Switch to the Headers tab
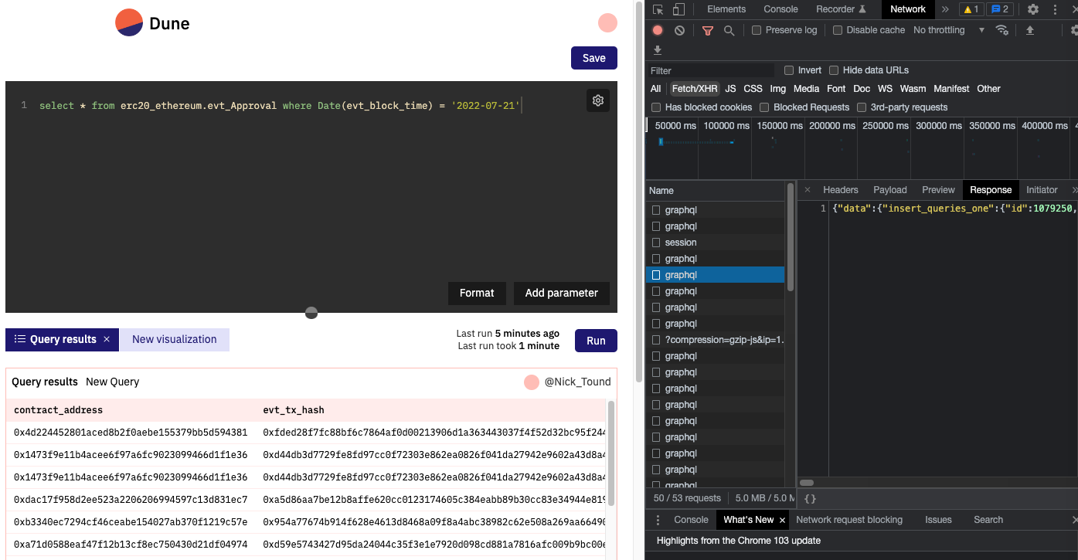 [840, 190]
